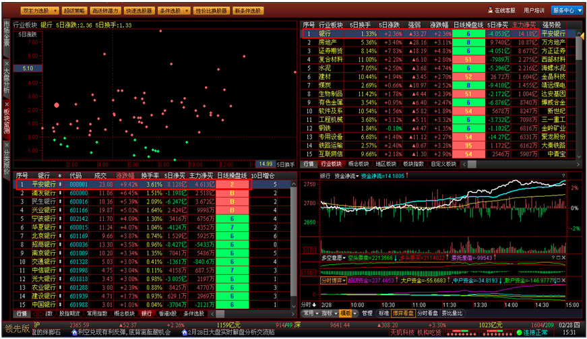587x339 pixels.
Task: Select the 自定义板块 tab
Action: [x=443, y=164]
